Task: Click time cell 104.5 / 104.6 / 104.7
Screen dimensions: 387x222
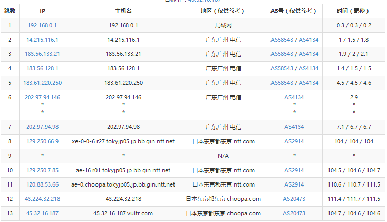Action: (354, 170)
